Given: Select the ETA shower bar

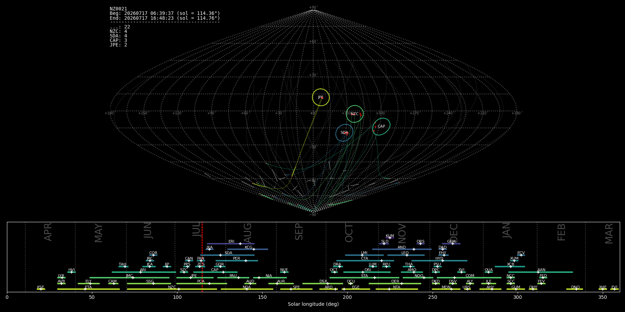Looking at the screenshot, I should coord(89,289).
